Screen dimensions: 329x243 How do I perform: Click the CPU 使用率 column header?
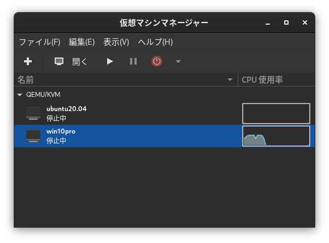pos(277,80)
